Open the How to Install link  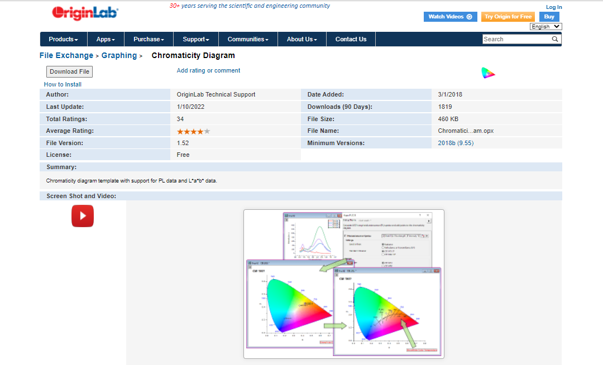click(x=63, y=84)
